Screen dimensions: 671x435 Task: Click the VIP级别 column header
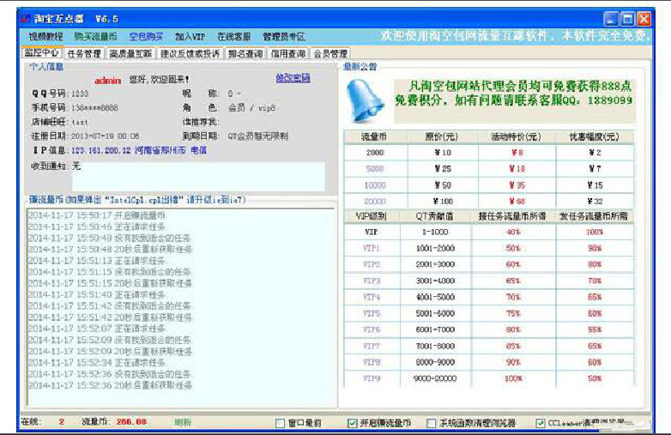(371, 216)
